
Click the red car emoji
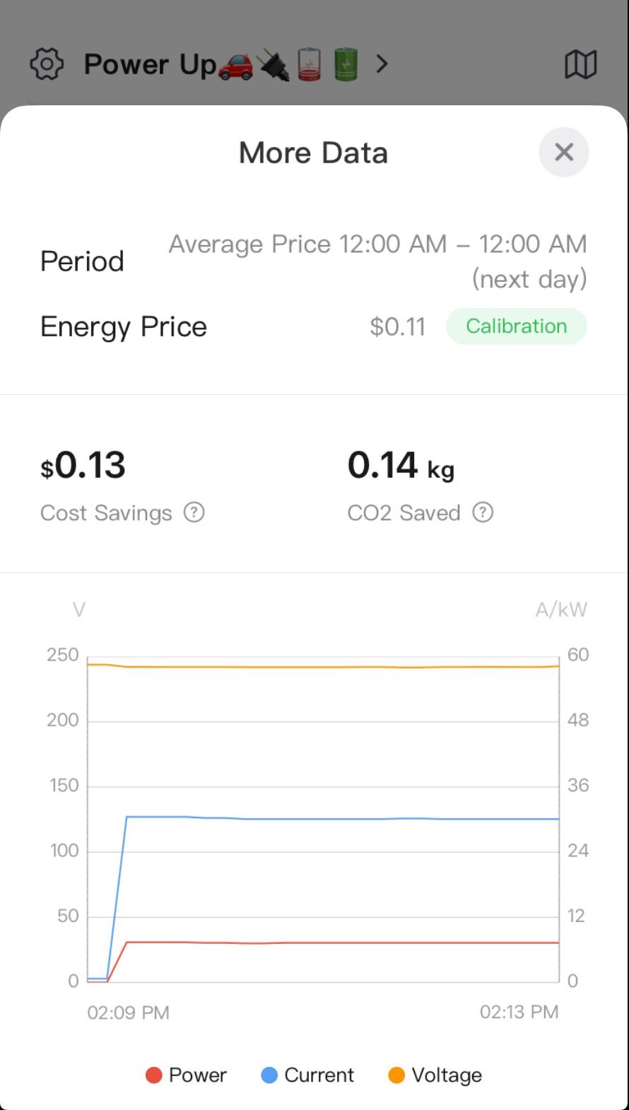tap(236, 65)
